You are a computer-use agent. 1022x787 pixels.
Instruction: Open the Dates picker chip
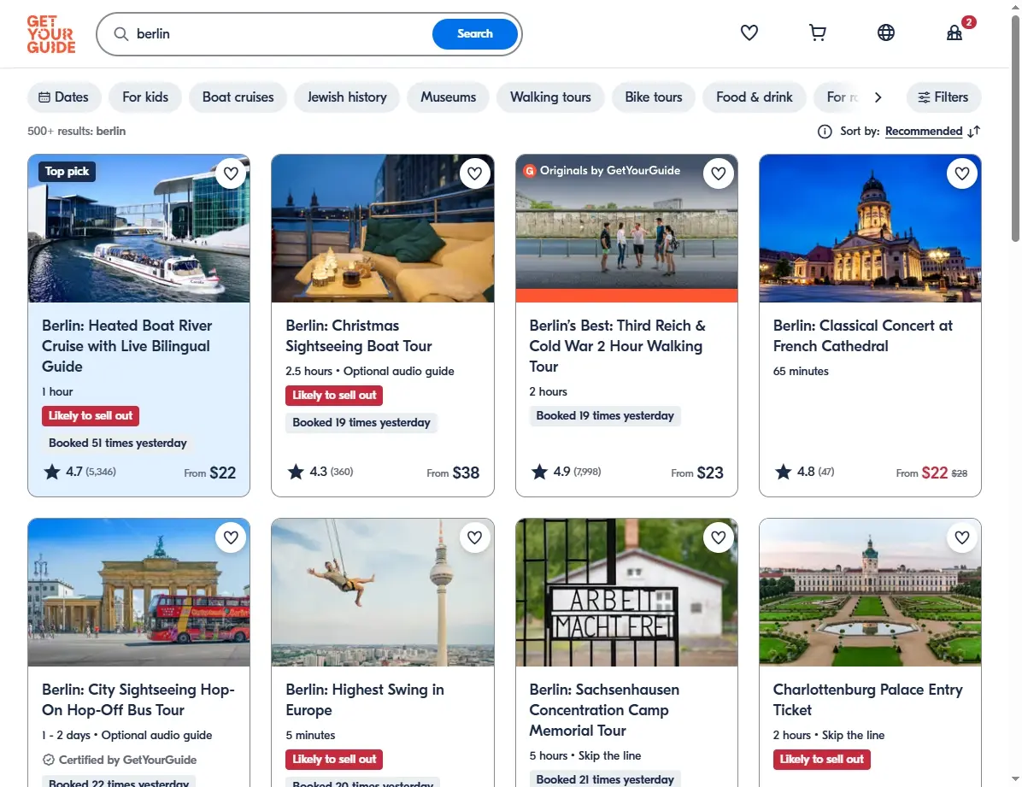click(x=64, y=97)
